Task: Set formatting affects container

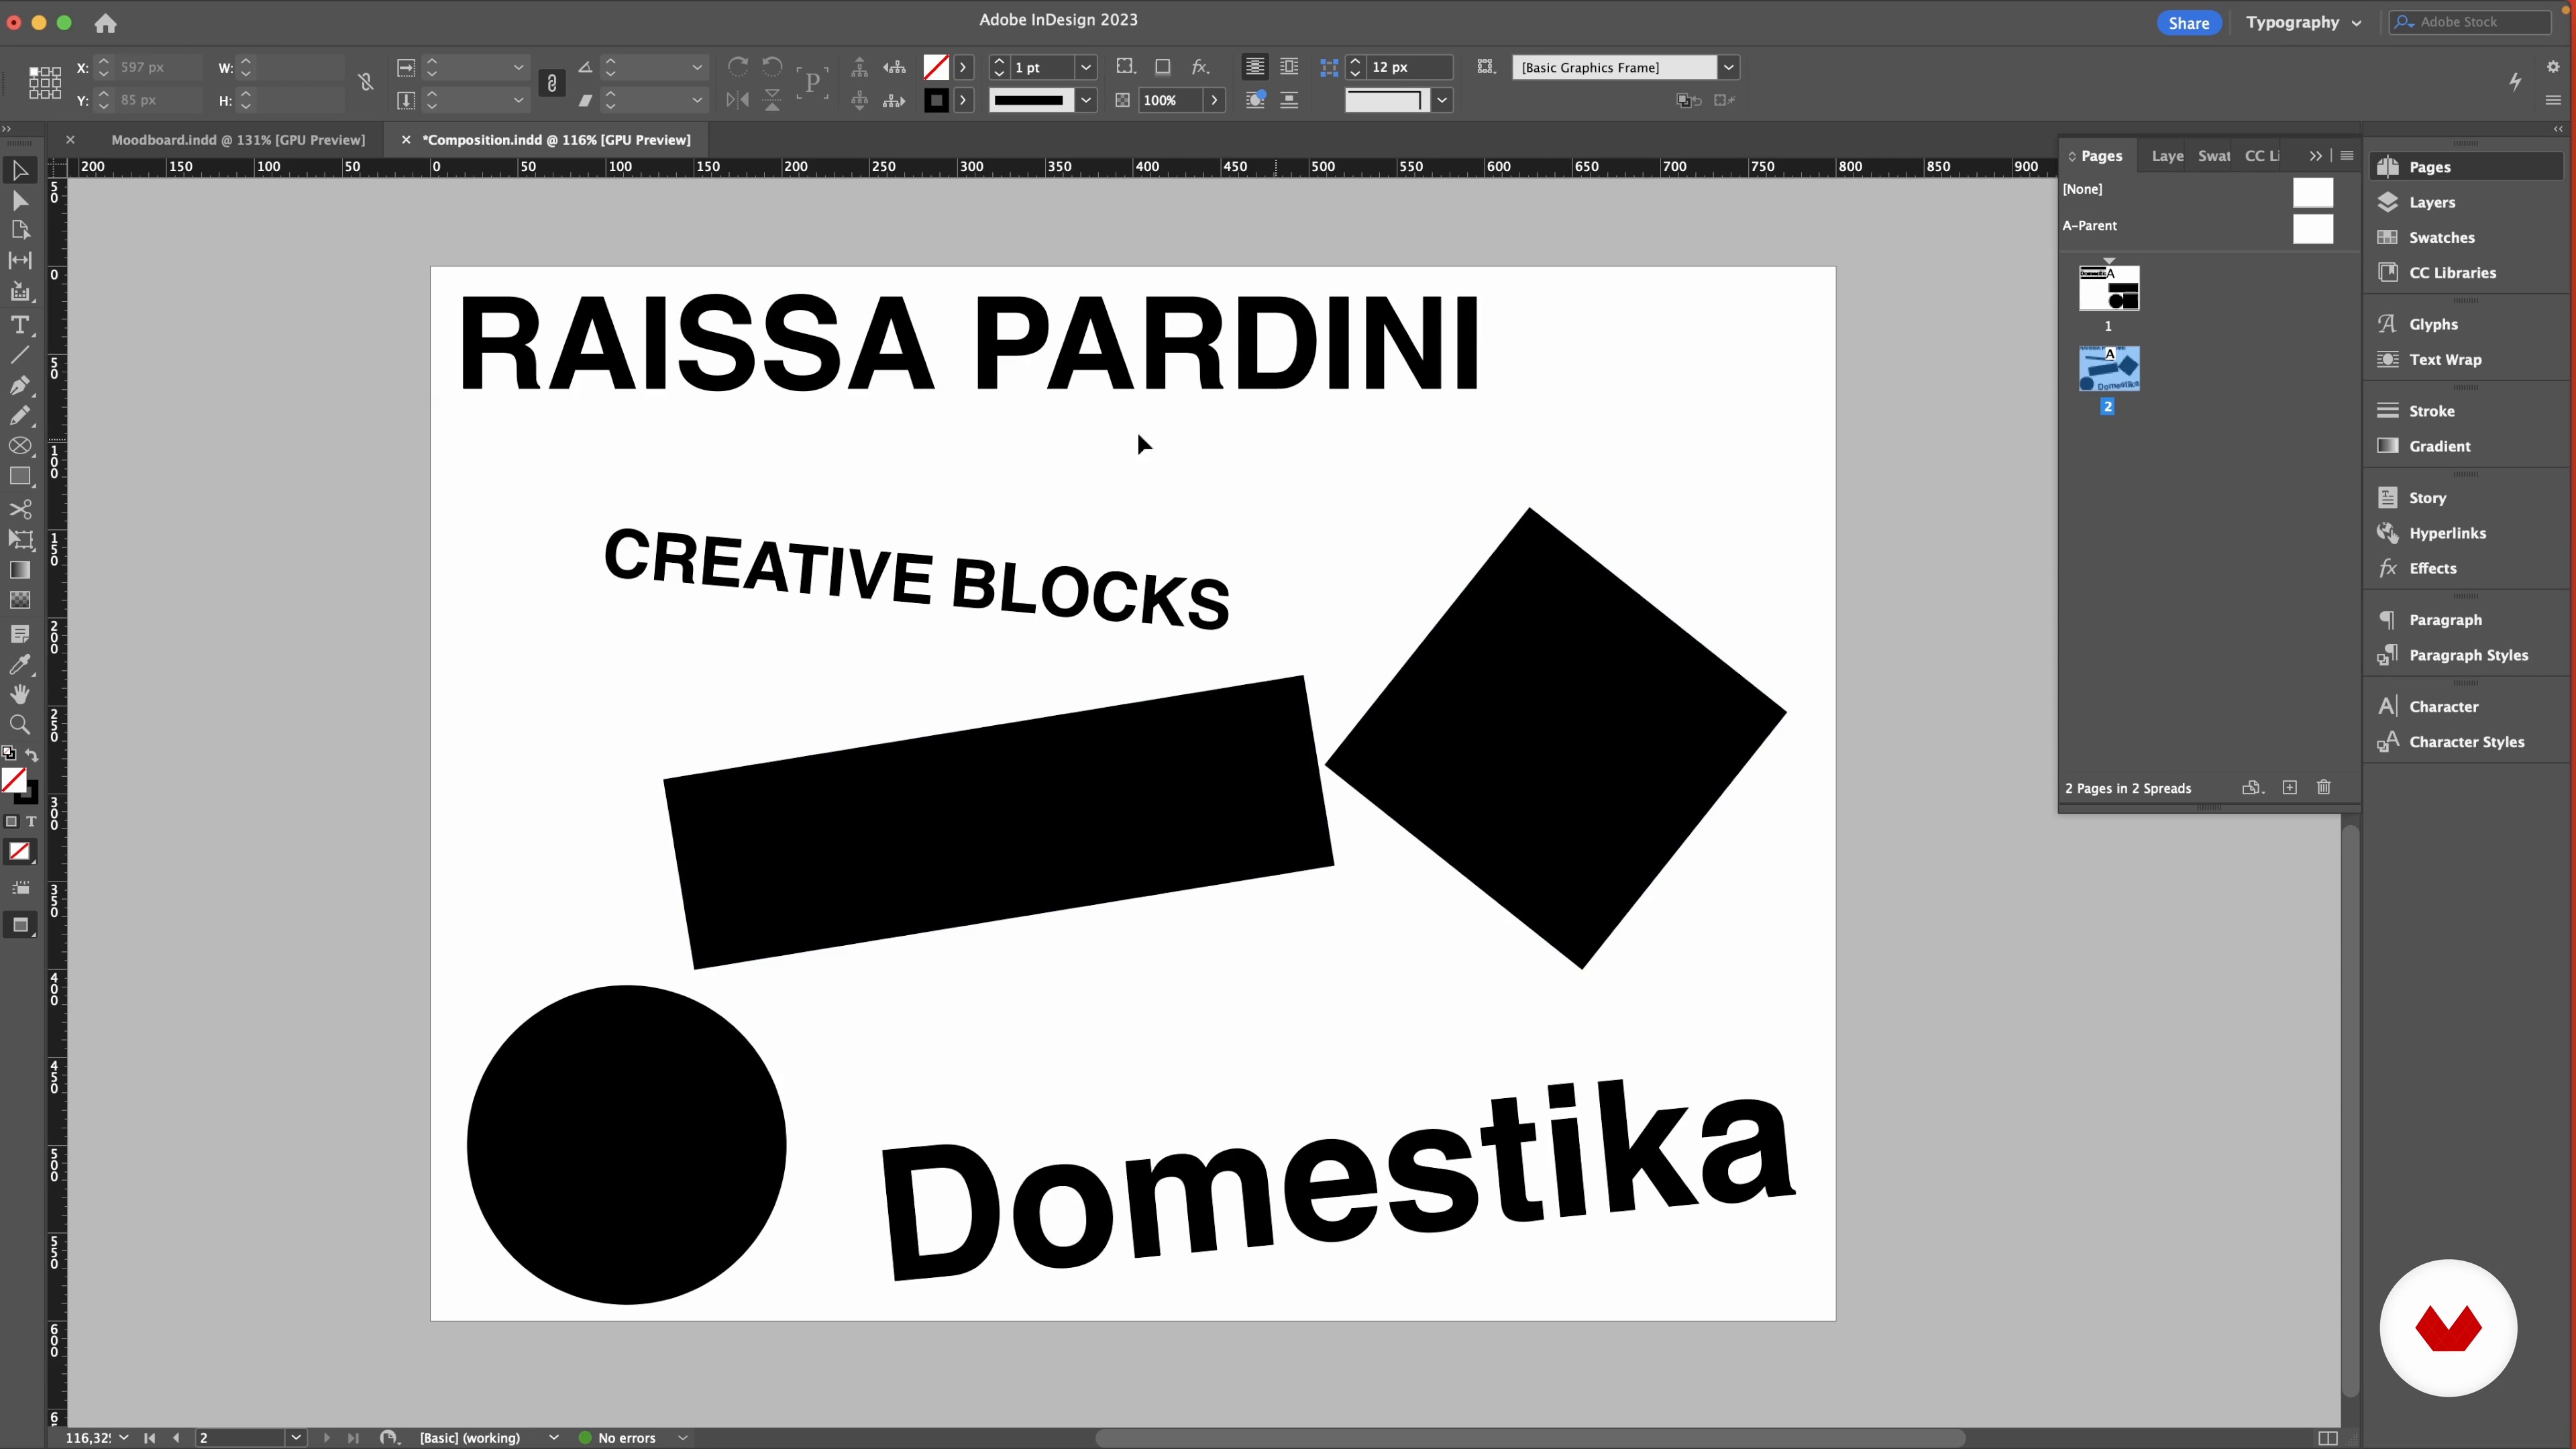Action: tap(11, 821)
